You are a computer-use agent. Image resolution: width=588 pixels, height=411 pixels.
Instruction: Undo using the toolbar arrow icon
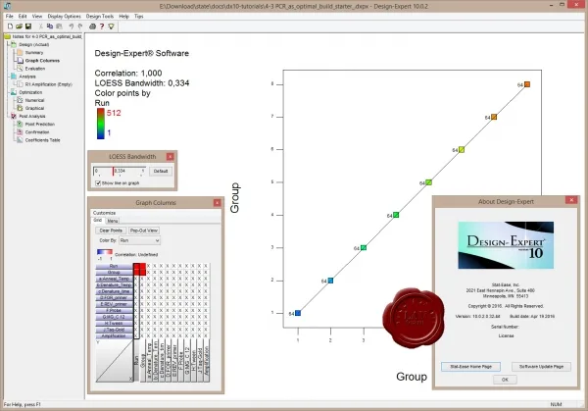(x=71, y=26)
